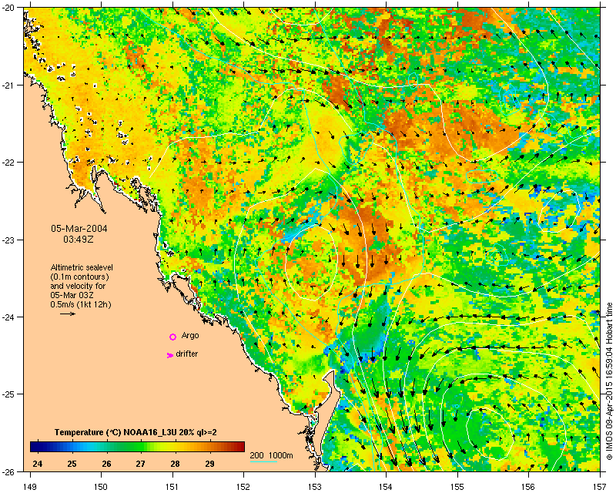Image resolution: width=616 pixels, height=493 pixels.
Task: Click the "drifter" legend label
Action: click(186, 354)
